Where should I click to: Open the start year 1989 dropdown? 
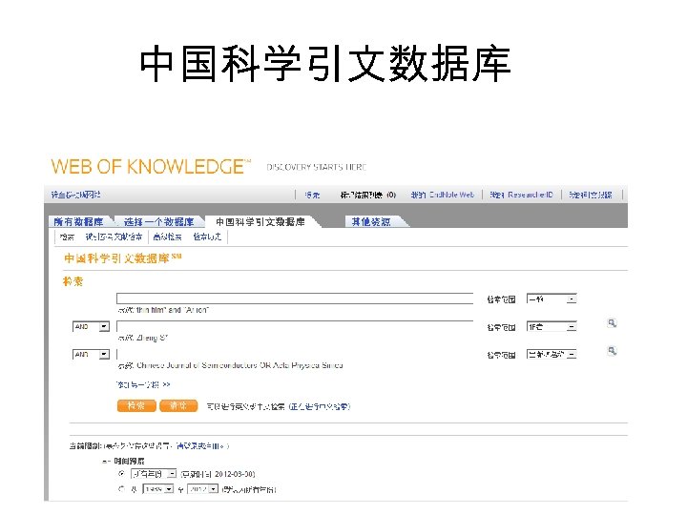(x=158, y=489)
